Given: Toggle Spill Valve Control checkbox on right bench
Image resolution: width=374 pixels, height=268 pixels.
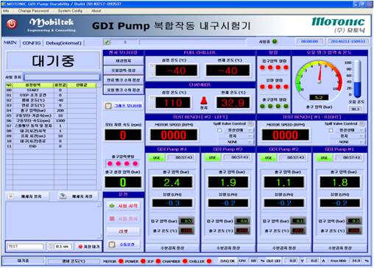Looking at the screenshot, I should (x=331, y=130).
